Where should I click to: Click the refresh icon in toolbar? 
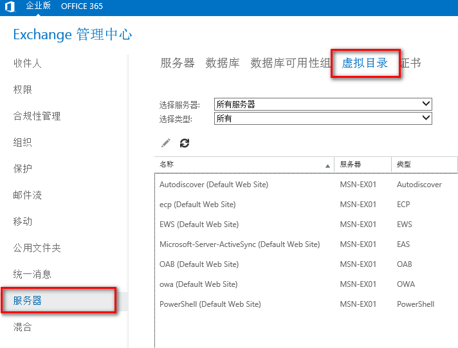coord(185,143)
